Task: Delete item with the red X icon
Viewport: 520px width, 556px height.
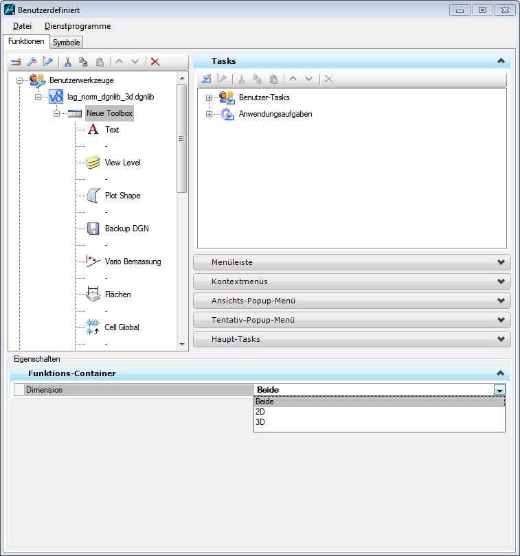Action: 155,62
